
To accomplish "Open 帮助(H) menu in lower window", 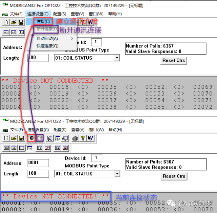I will coord(115,130).
